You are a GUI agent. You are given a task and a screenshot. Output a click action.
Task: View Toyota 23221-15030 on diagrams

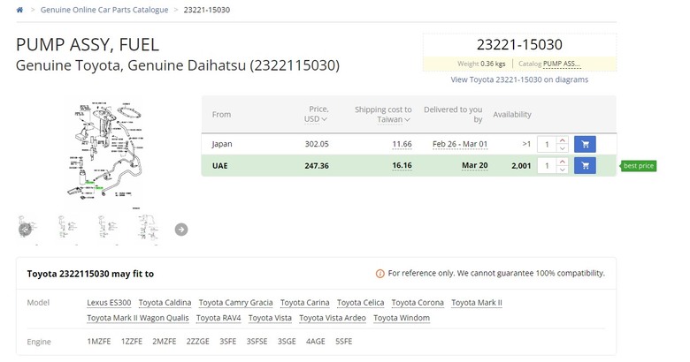tap(519, 79)
